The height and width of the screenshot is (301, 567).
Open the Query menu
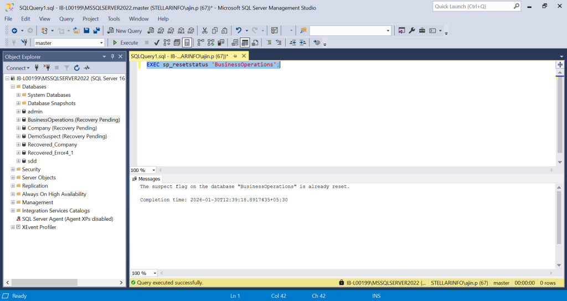click(x=66, y=19)
